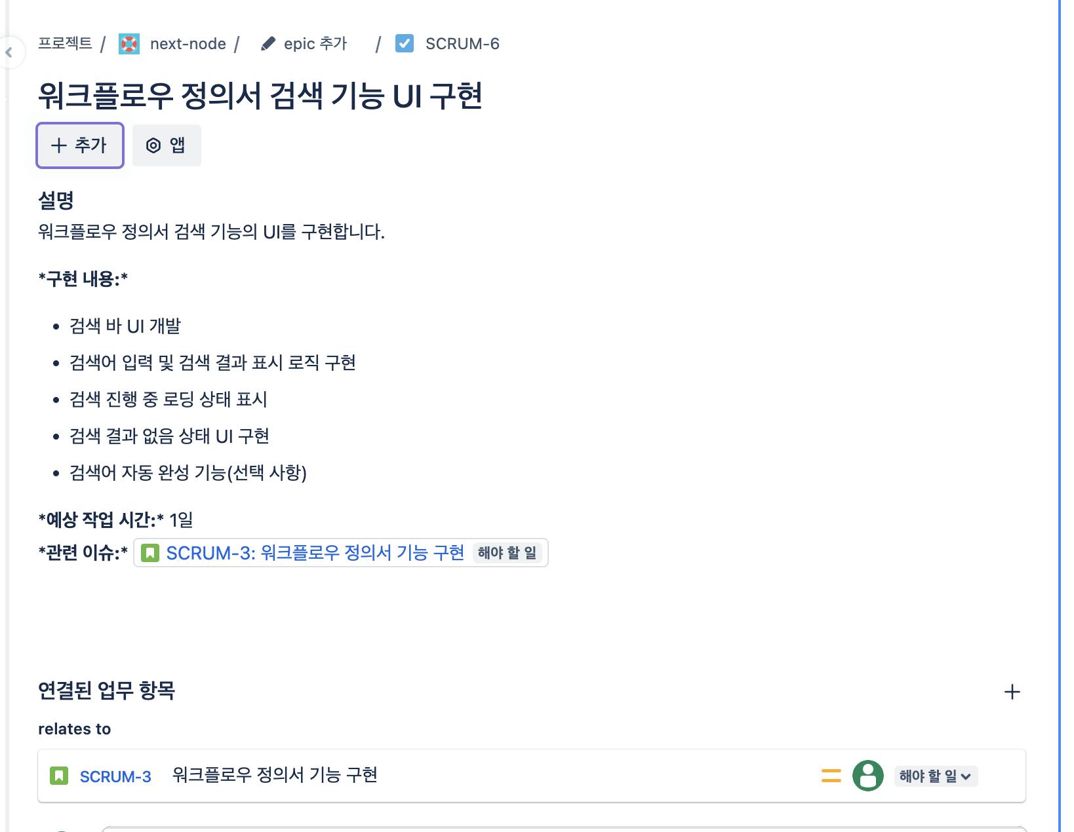Image resolution: width=1074 pixels, height=832 pixels.
Task: Click the green story icon in the 관련 이슈 smart link
Action: tap(150, 553)
